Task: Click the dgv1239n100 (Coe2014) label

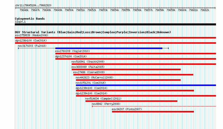Action: [x=91, y=93]
